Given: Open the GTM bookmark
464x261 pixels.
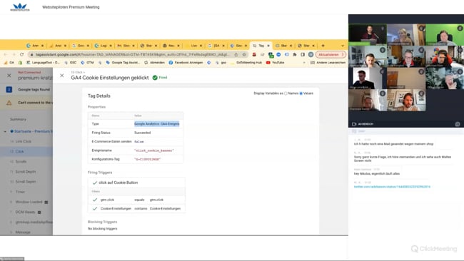Looking at the screenshot, I should pyautogui.click(x=88, y=63).
